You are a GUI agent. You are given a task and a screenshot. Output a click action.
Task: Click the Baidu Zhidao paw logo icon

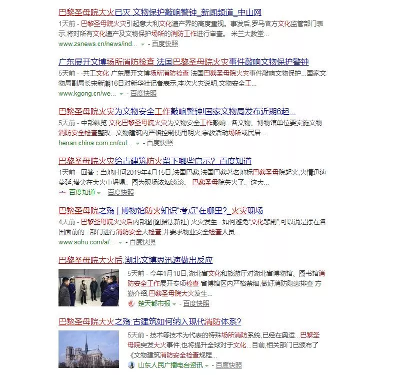62,193
